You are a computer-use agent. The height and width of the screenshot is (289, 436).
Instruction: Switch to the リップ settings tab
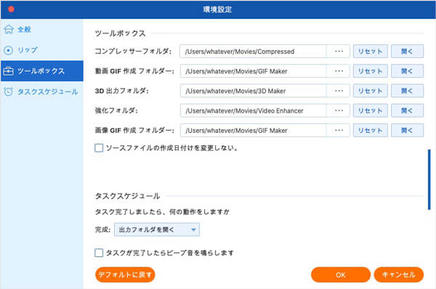pos(41,50)
